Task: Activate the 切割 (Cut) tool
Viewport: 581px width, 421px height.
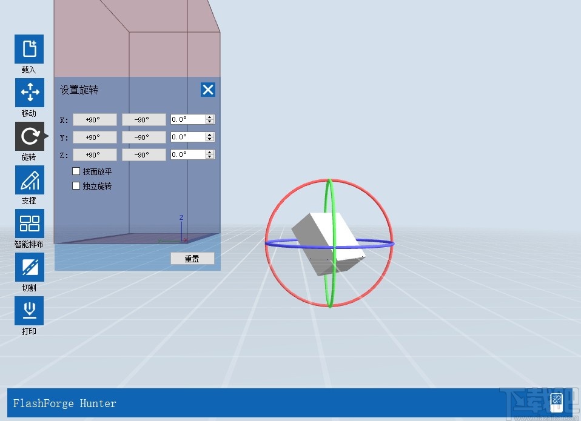Action: (29, 267)
